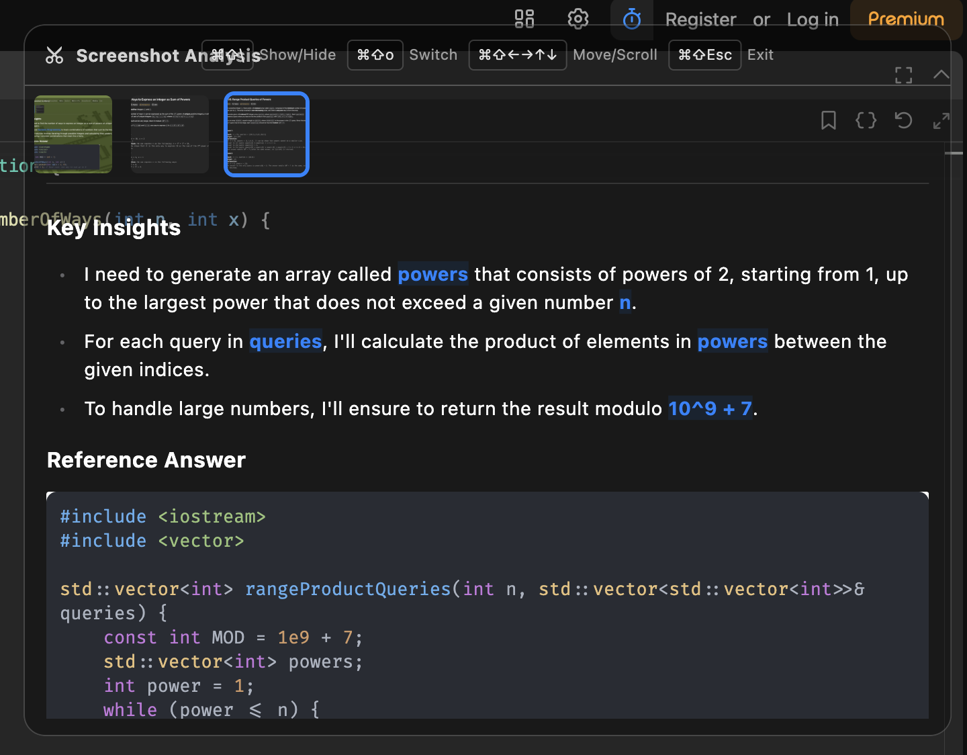Expand the first screenshot thumbnail
This screenshot has width=967, height=755.
[73, 134]
